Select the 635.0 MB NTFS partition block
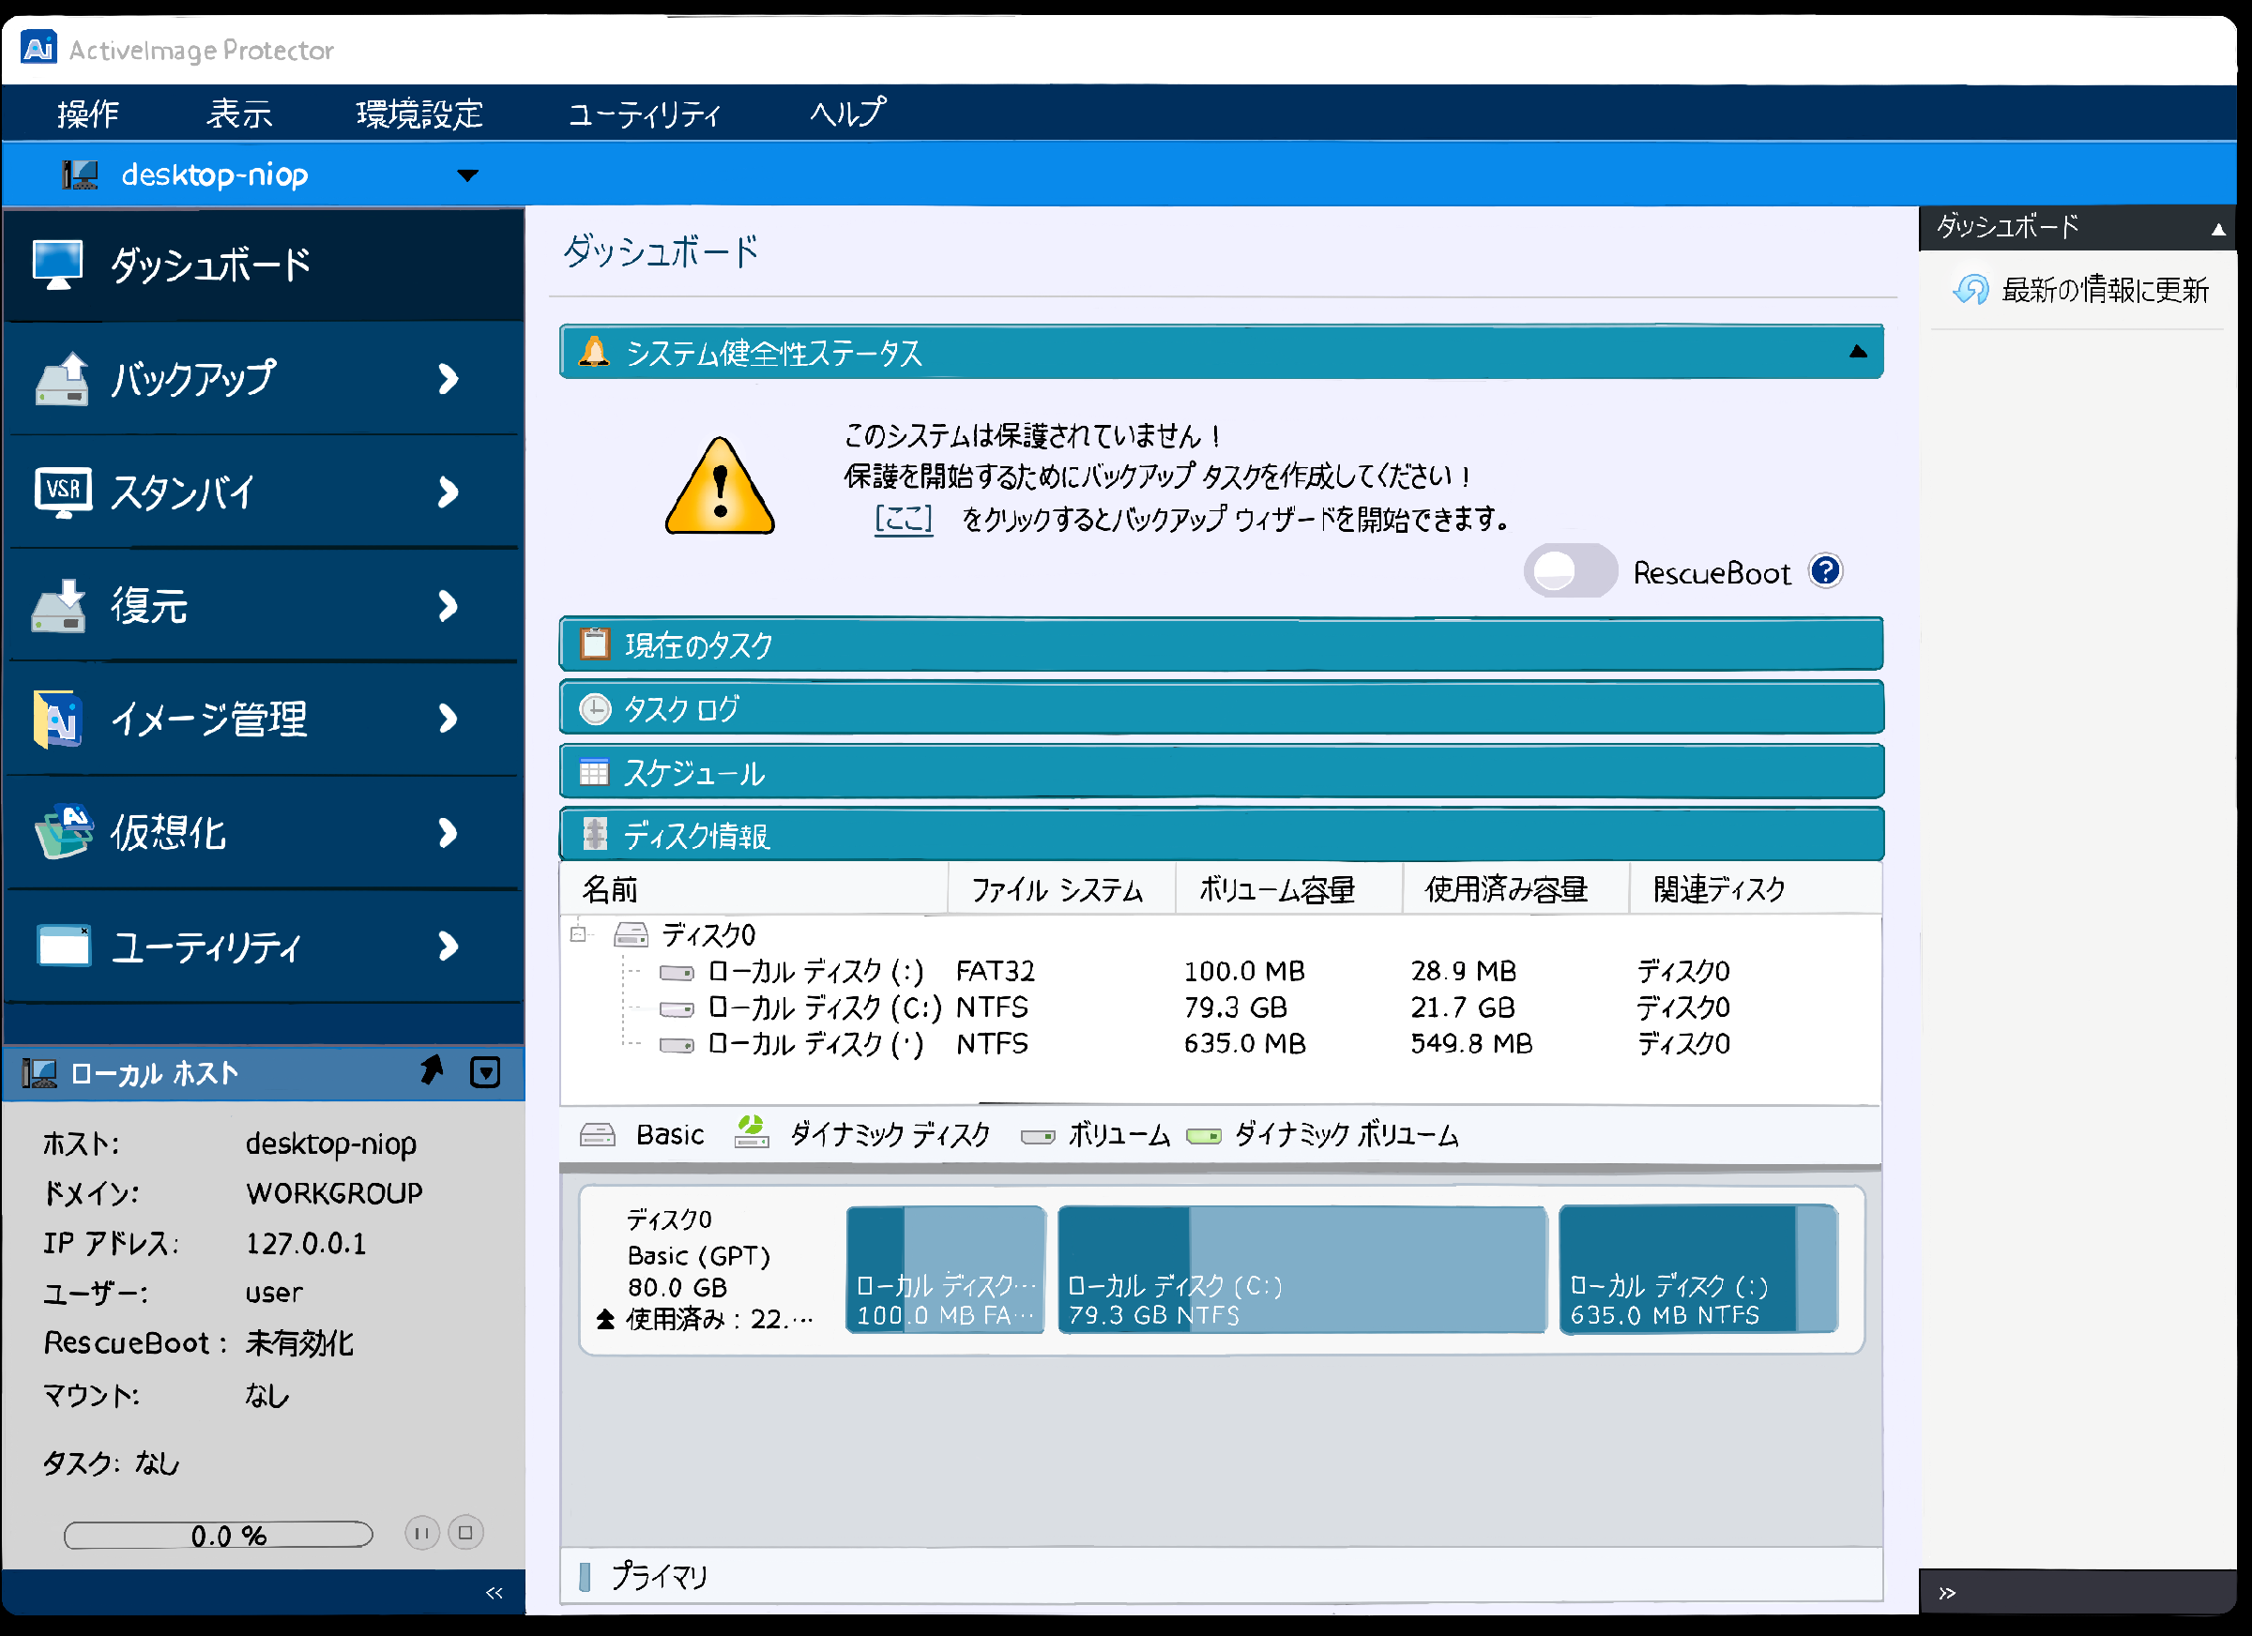2252x1636 pixels. (x=1698, y=1268)
